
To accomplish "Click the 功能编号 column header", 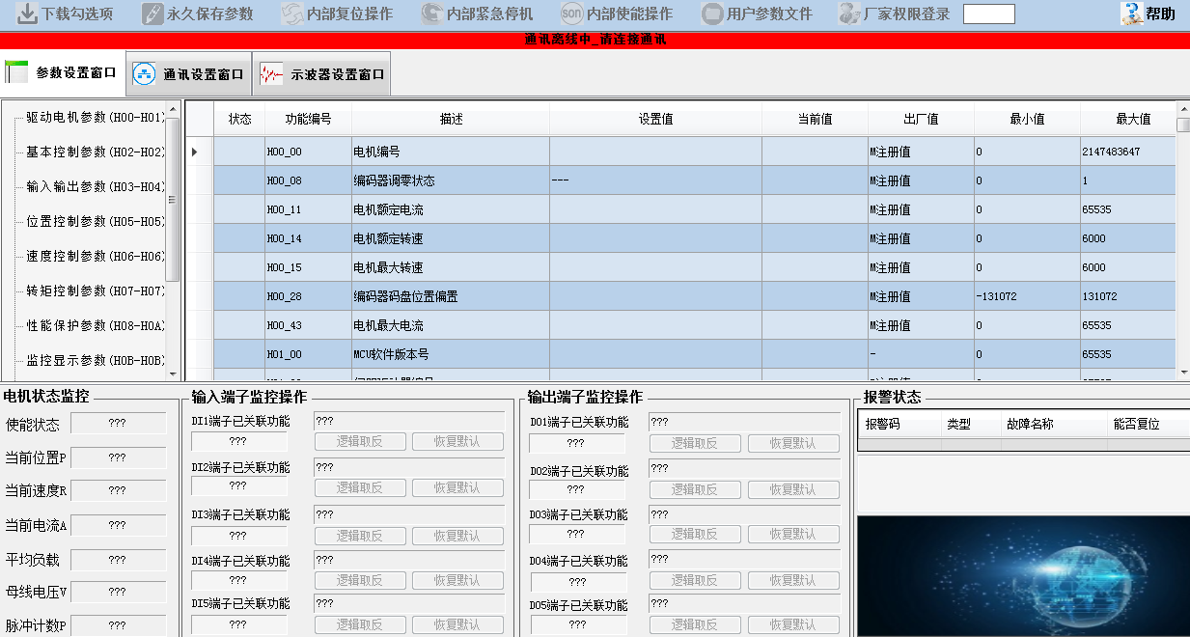I will [x=308, y=120].
